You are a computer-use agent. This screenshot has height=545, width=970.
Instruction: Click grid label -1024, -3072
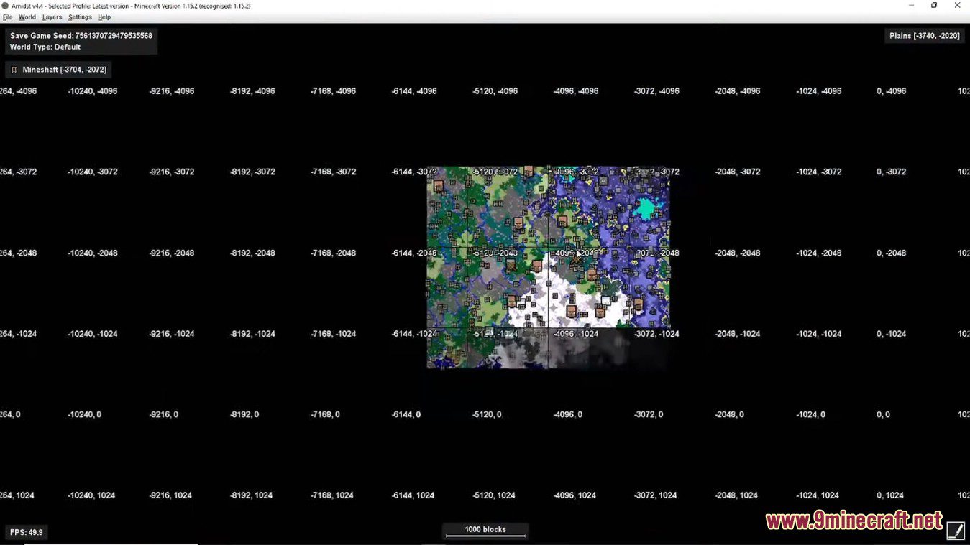pyautogui.click(x=819, y=172)
